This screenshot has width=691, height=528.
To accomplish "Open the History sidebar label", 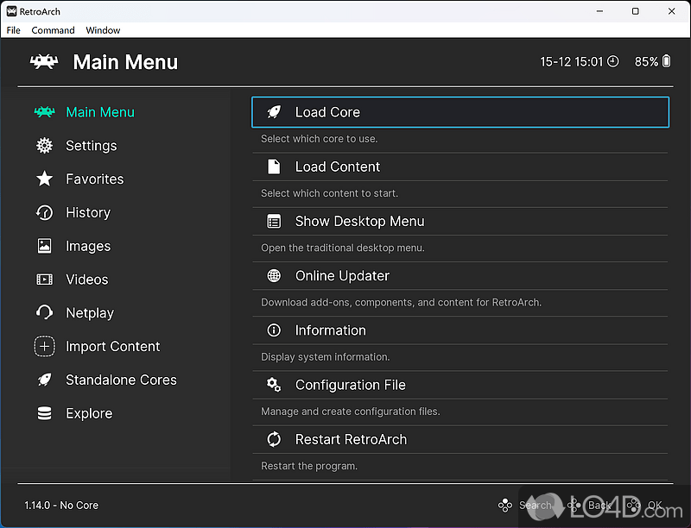I will pyautogui.click(x=88, y=212).
